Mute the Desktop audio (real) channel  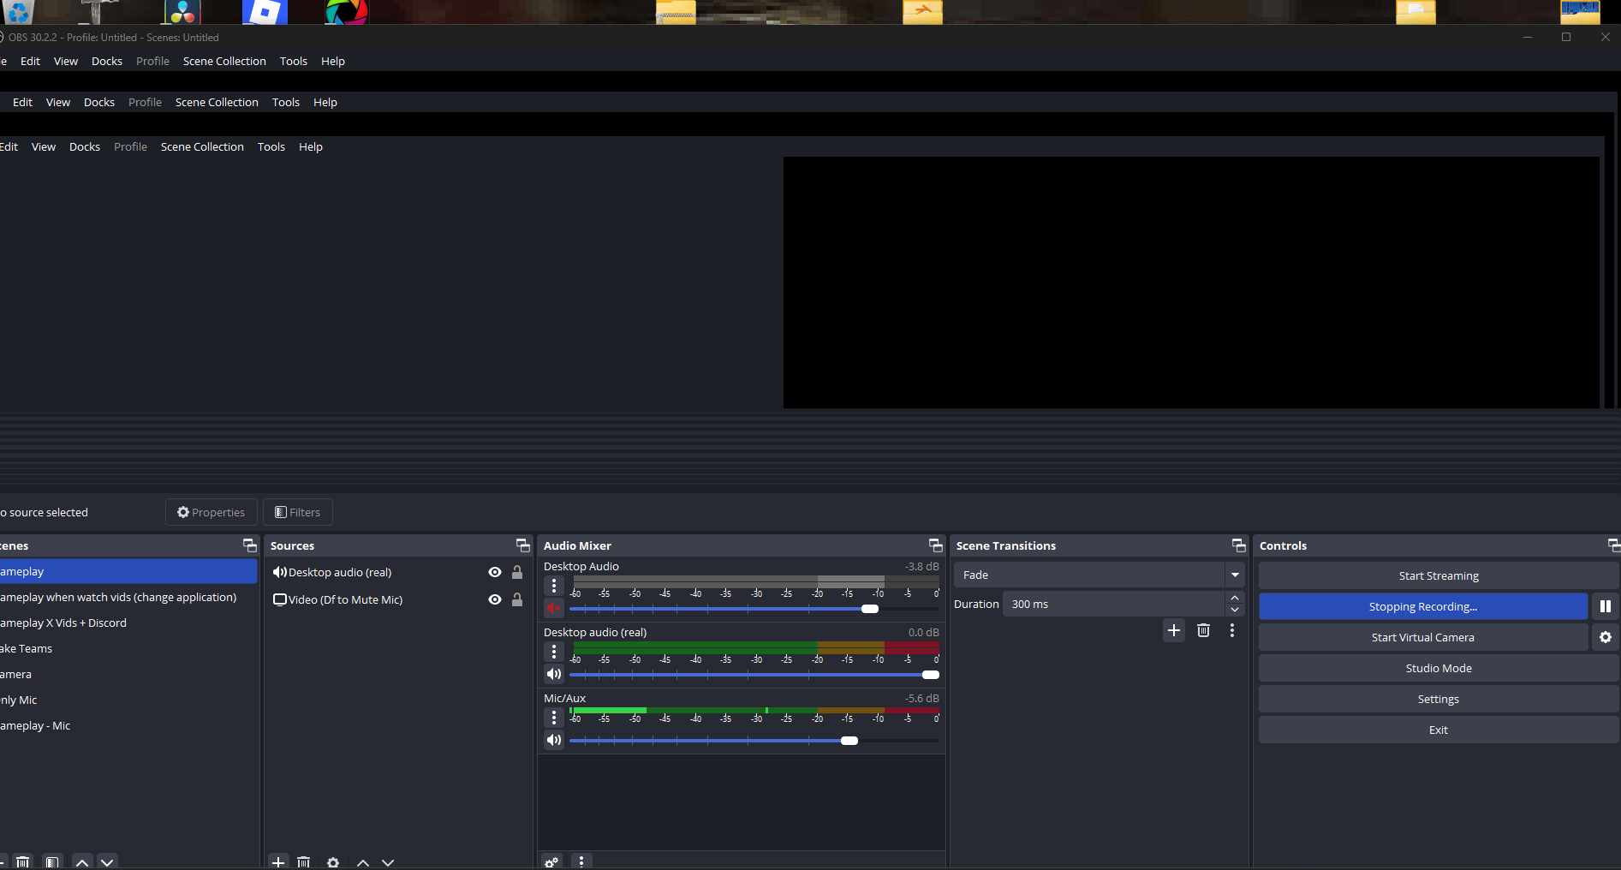(554, 674)
